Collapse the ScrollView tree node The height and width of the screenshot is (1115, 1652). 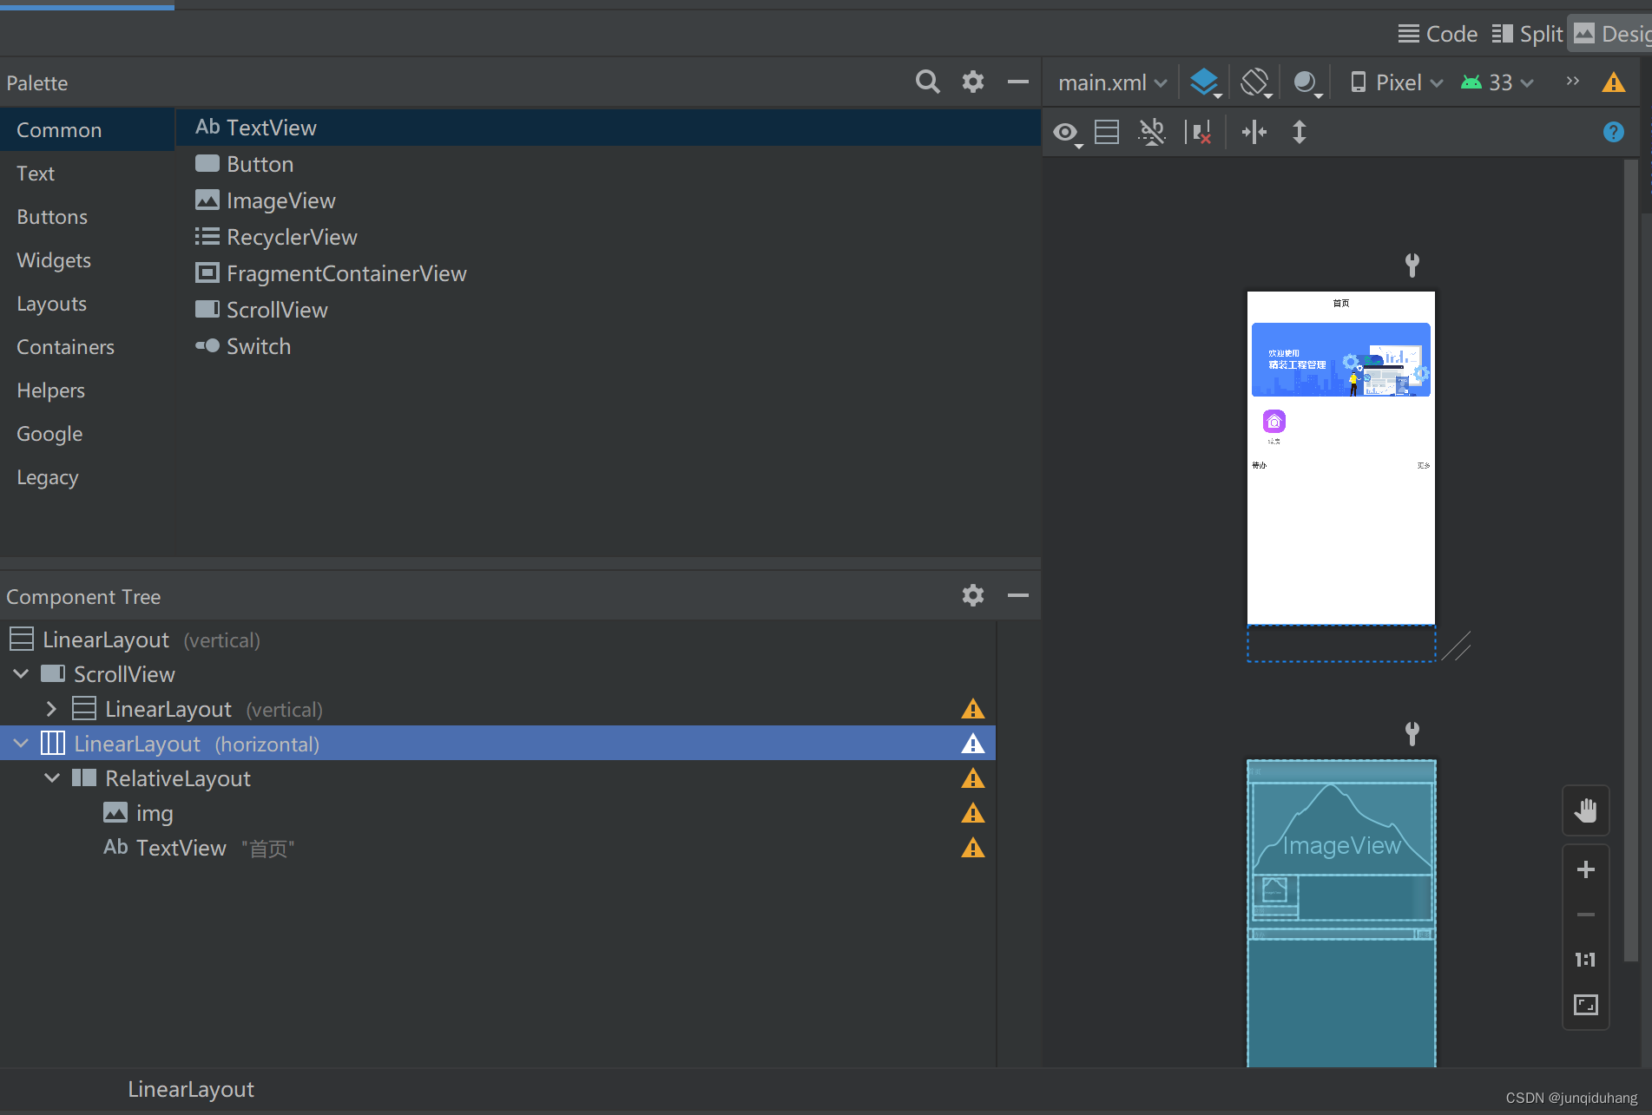[x=21, y=673]
